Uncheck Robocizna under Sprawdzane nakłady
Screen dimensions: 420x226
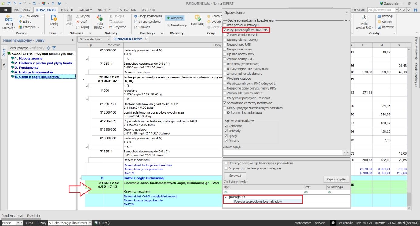click(226, 126)
